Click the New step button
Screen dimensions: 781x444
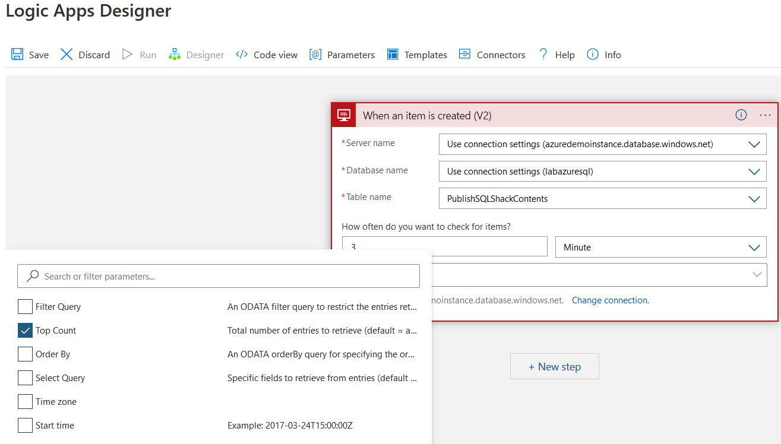(x=555, y=367)
